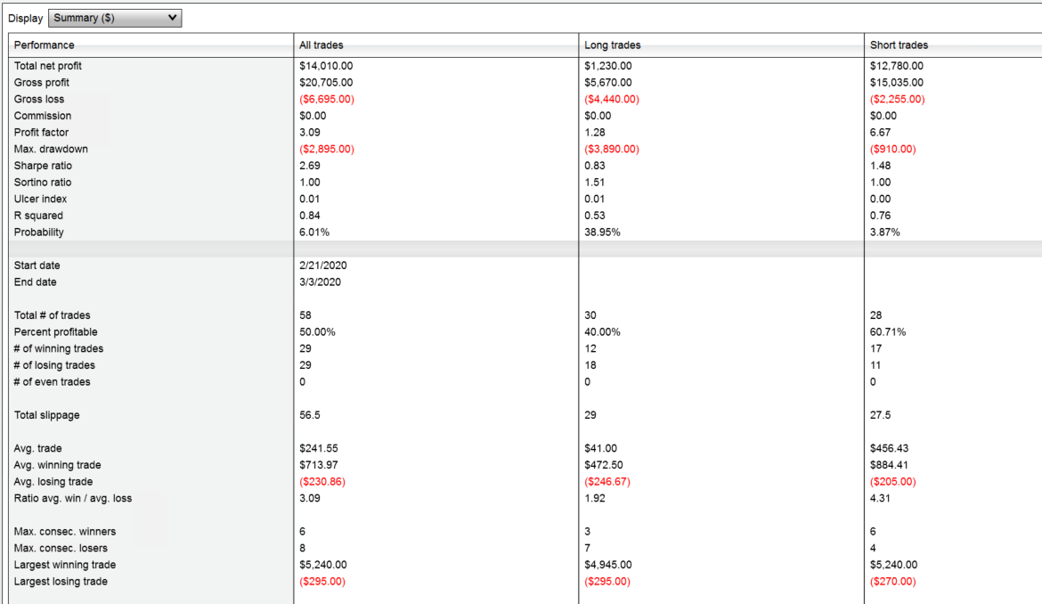Select the Commission row label
This screenshot has width=1042, height=604.
[43, 116]
